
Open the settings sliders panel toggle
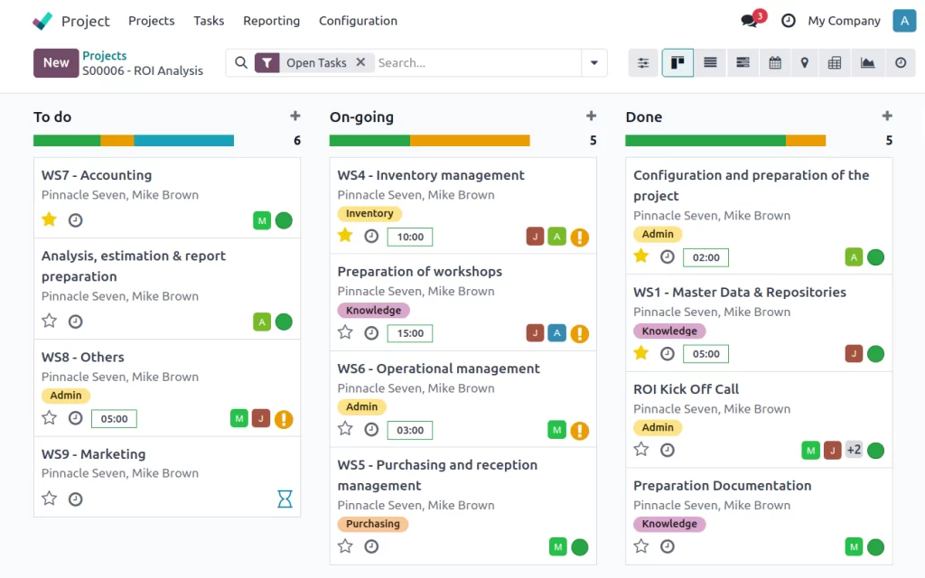(643, 63)
